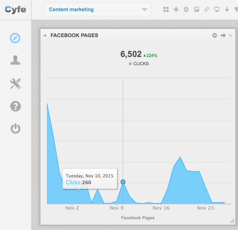Click the widget resize handle corner
The image size is (238, 230).
232,221
